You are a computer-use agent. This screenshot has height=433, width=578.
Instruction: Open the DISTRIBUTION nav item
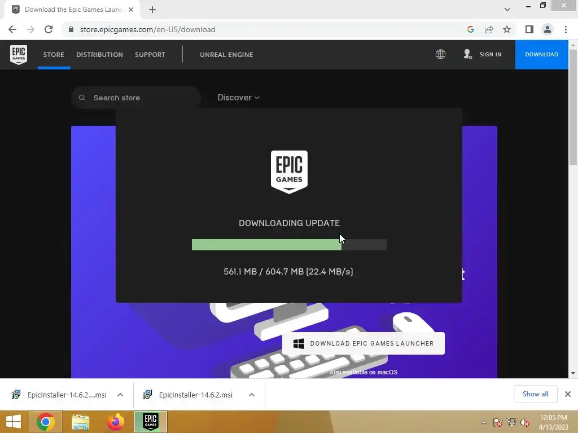pos(99,55)
